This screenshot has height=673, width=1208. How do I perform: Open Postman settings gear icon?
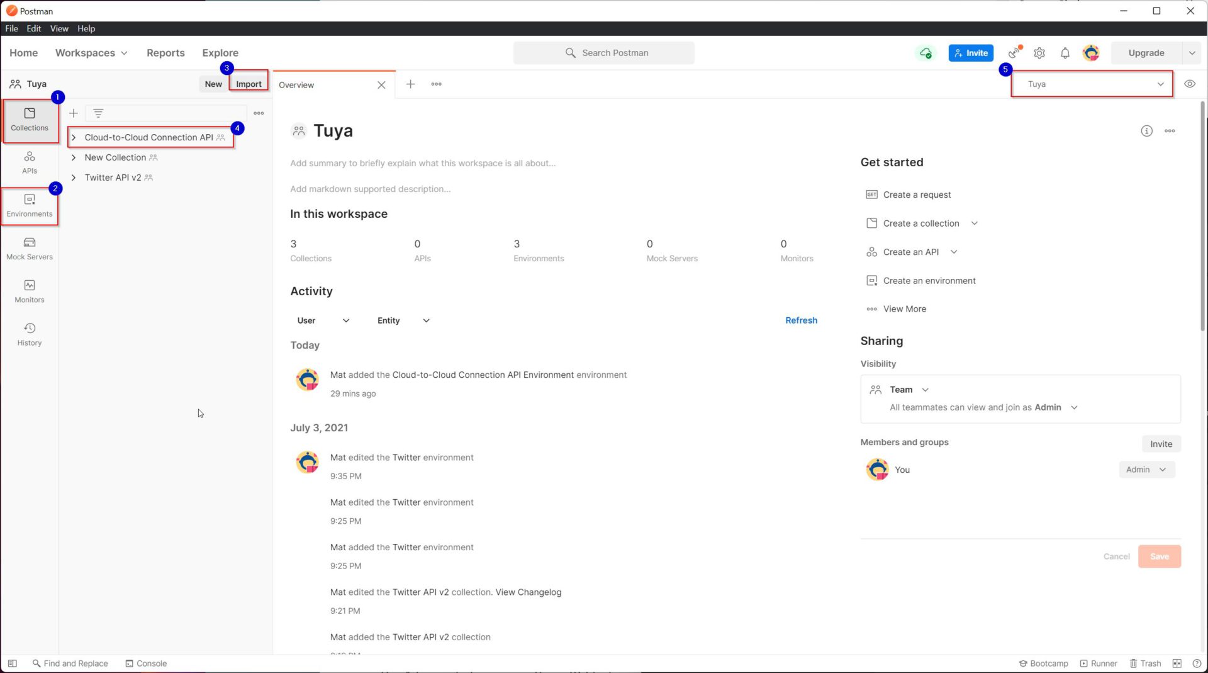pyautogui.click(x=1039, y=53)
